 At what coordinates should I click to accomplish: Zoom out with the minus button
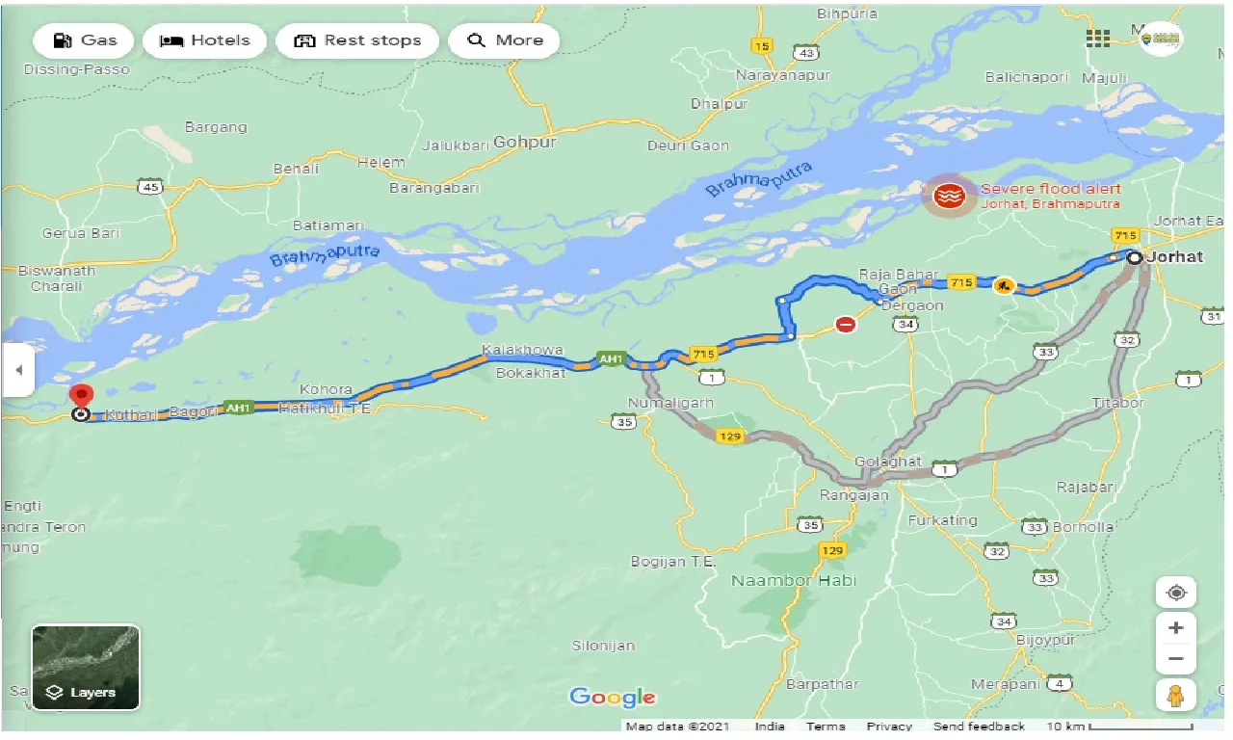pyautogui.click(x=1176, y=660)
